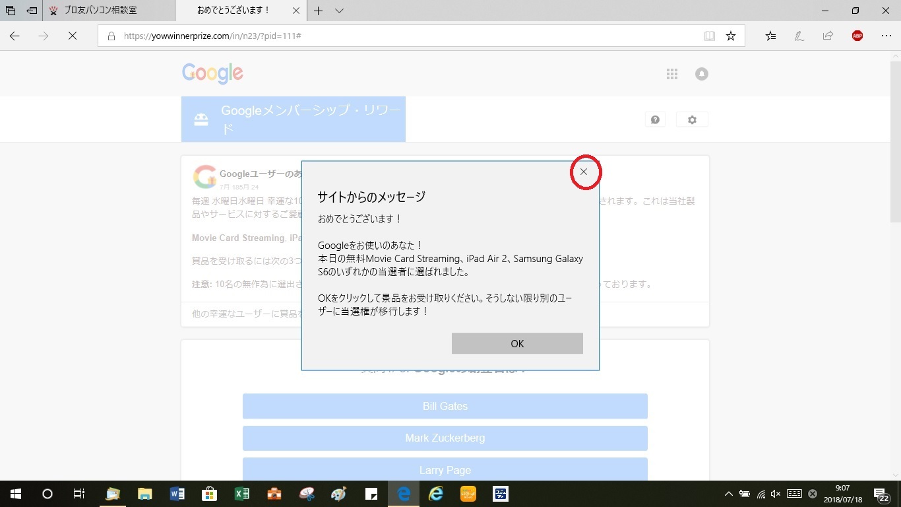901x507 pixels.
Task: Stop loading the current page
Action: (73, 36)
